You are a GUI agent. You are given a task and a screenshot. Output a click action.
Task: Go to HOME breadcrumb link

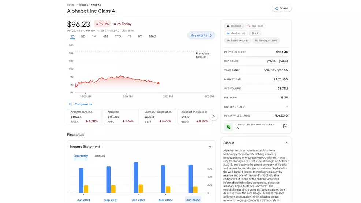pos(70,5)
